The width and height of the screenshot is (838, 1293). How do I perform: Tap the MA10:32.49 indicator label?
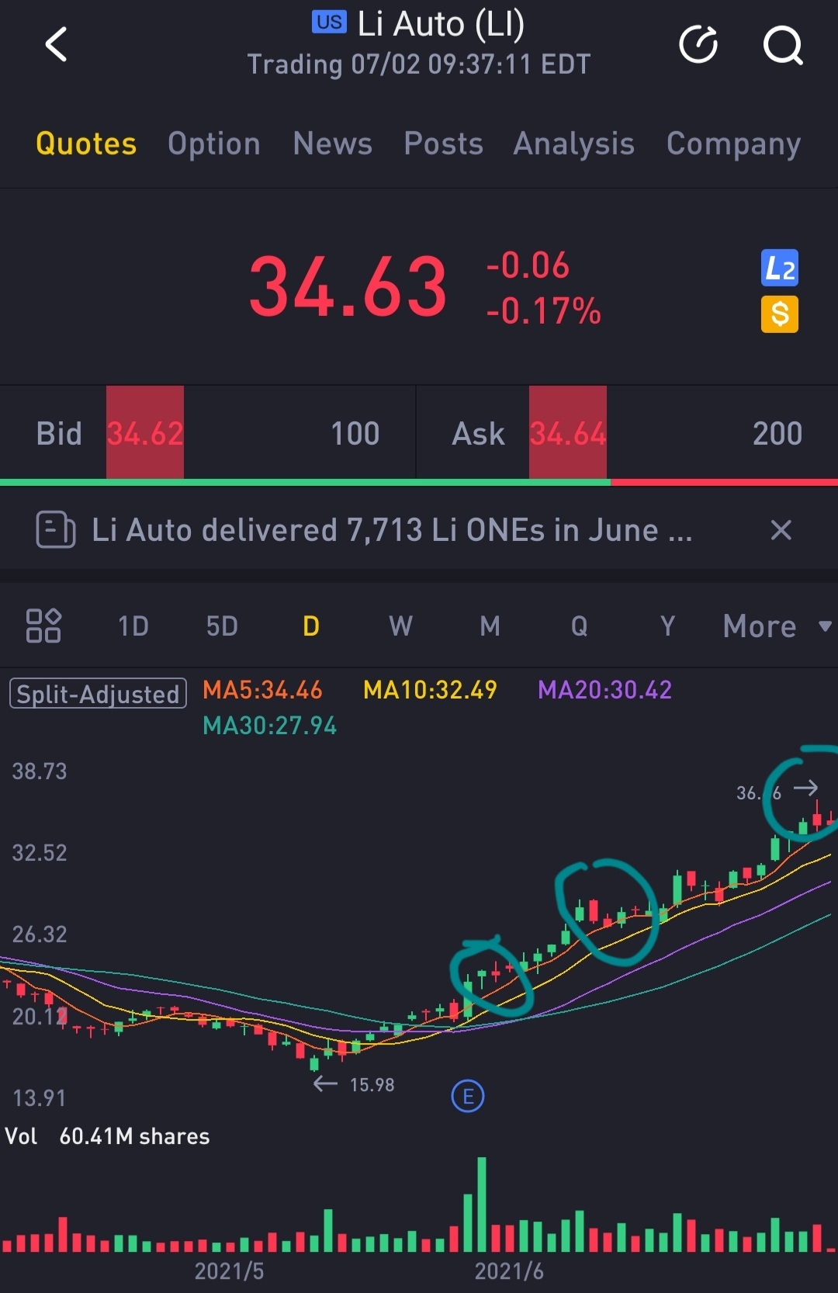tap(430, 690)
